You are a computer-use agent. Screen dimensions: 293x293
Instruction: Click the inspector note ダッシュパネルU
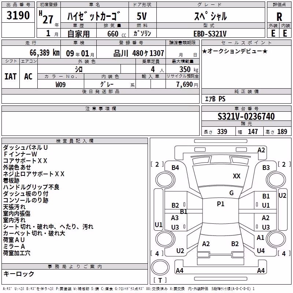coord(25,148)
